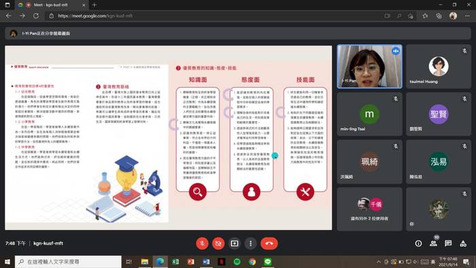
Task: Click the meet.google.com address bar
Action: tap(212, 16)
